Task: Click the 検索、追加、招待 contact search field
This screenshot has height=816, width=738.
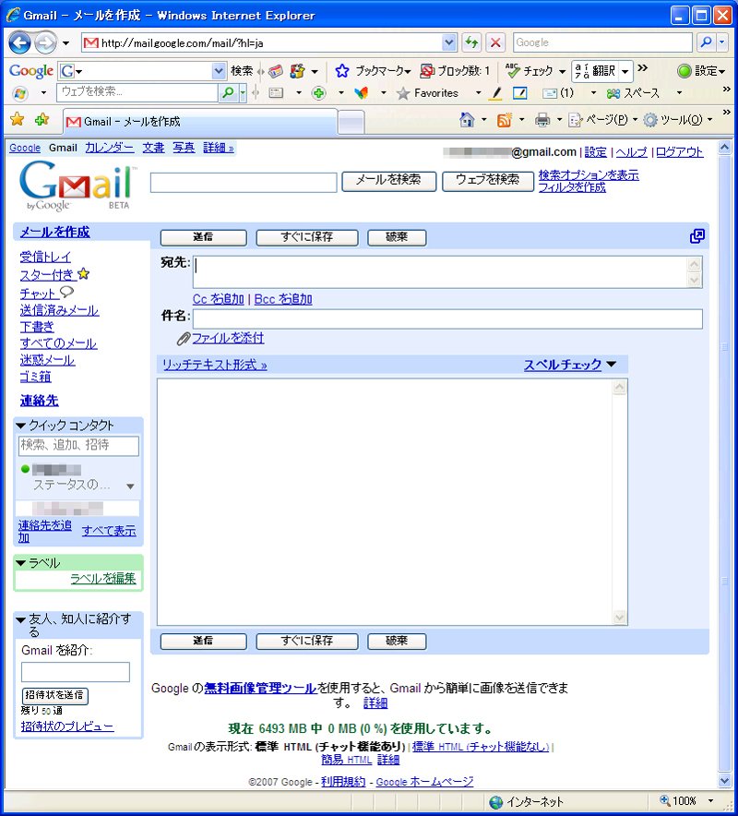Action: [78, 446]
